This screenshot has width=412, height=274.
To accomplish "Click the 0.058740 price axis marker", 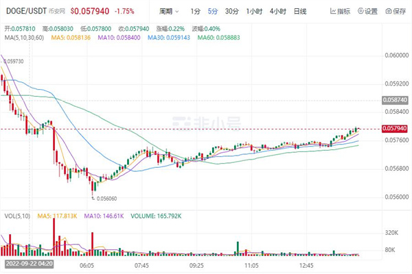I will click(x=397, y=100).
